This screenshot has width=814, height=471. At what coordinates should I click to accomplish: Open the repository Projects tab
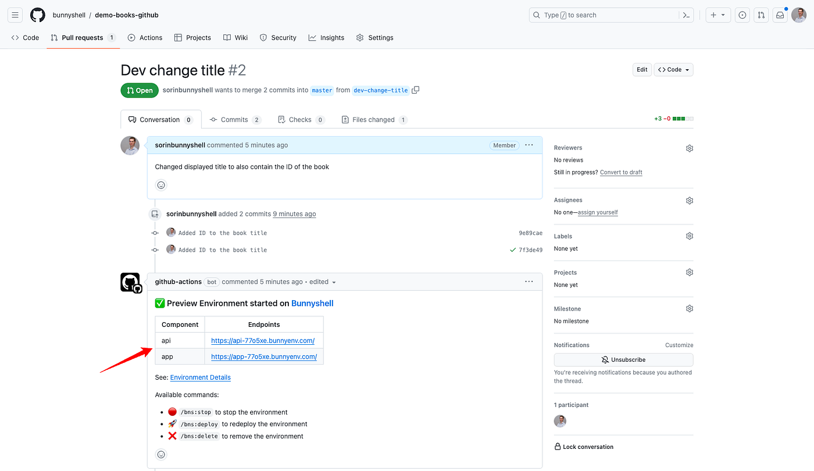[192, 38]
